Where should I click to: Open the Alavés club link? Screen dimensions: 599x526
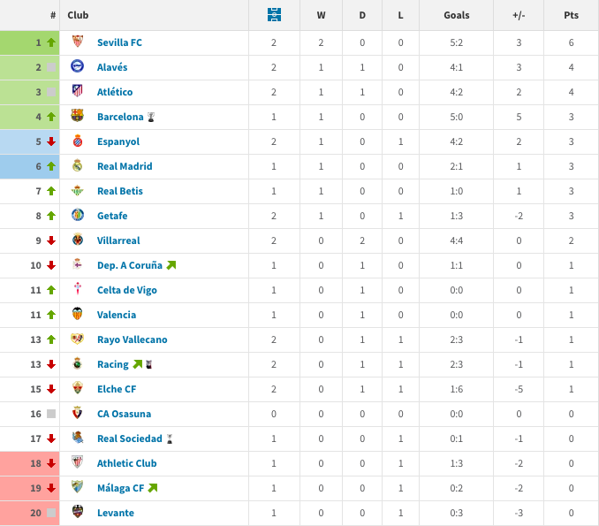click(x=112, y=67)
